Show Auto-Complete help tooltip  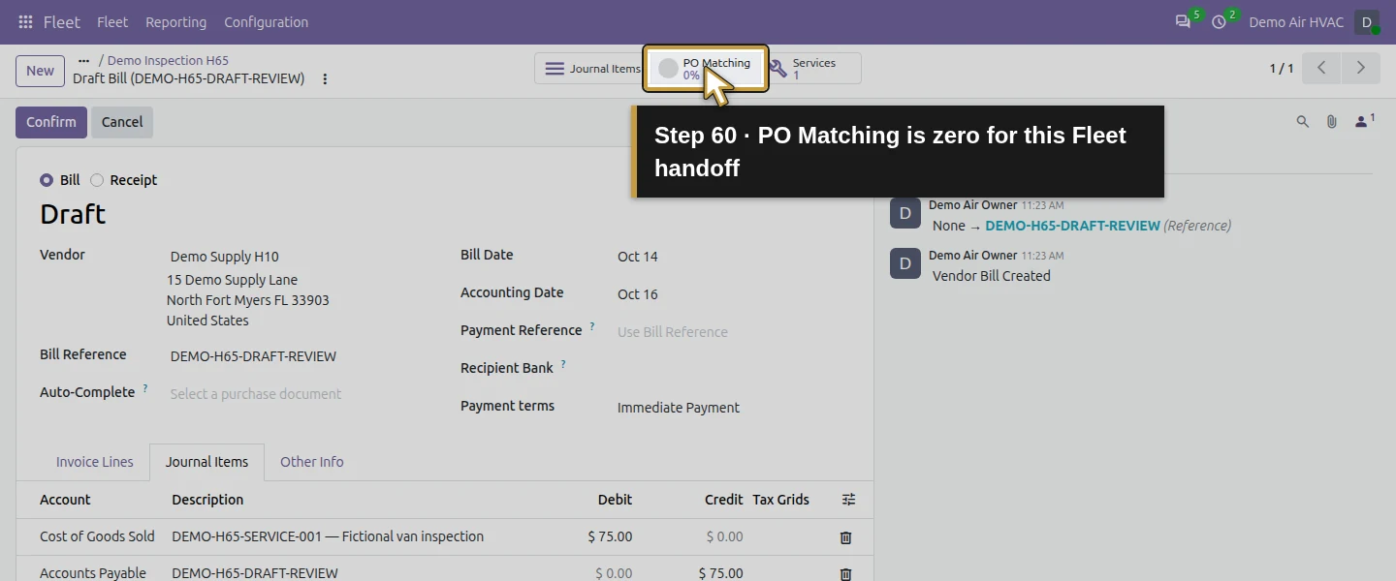(145, 388)
